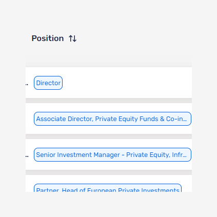Click the divider between Director and Associate Director rows

(109, 101)
